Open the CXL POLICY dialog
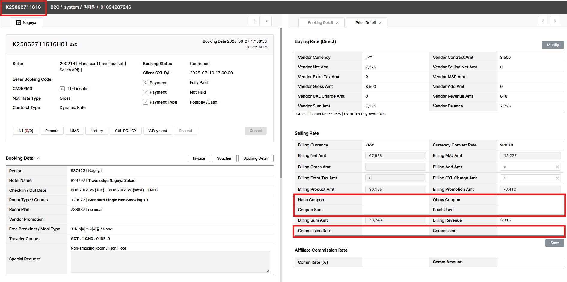 pos(126,131)
